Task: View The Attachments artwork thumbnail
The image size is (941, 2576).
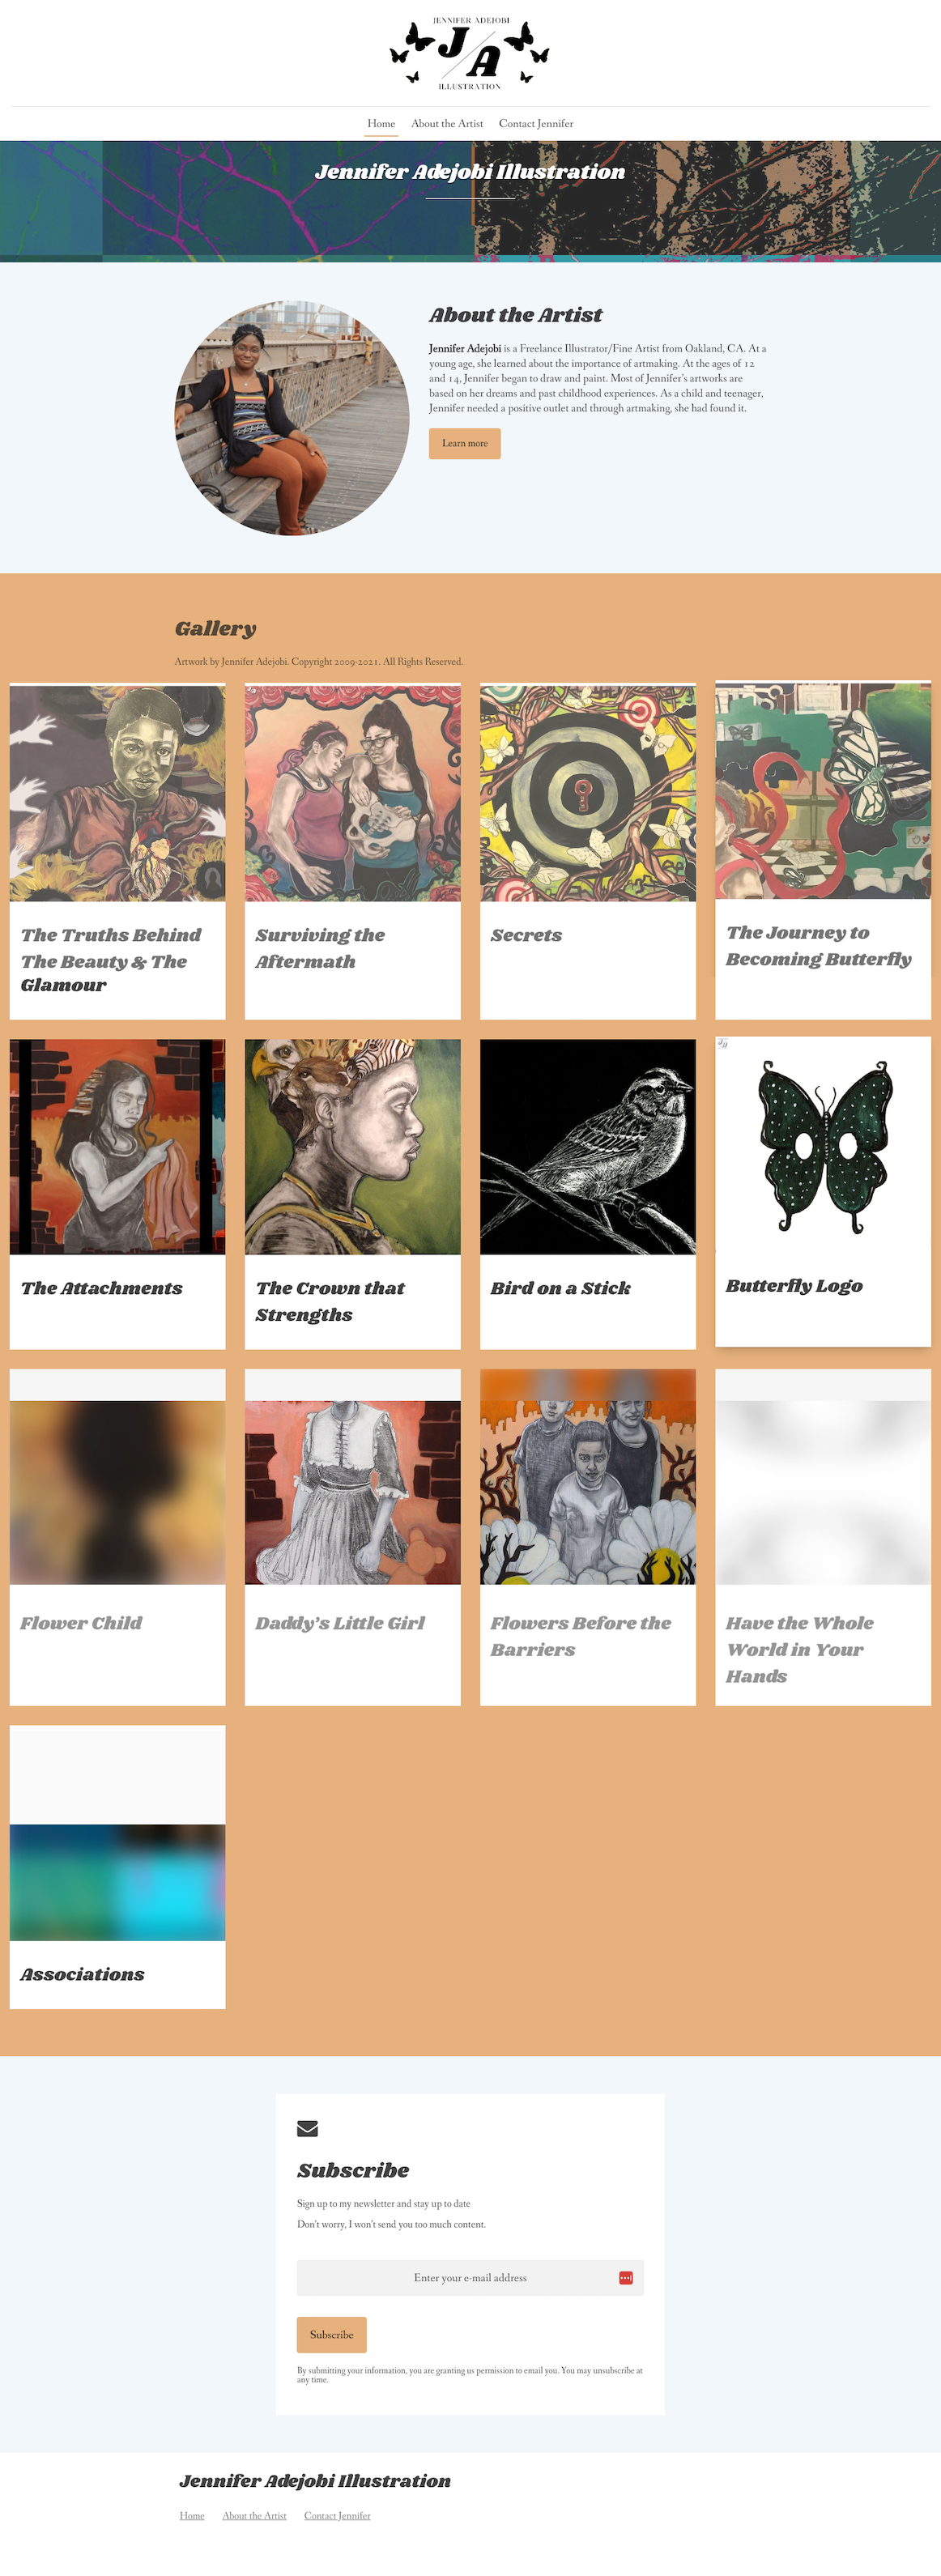Action: pyautogui.click(x=118, y=1146)
